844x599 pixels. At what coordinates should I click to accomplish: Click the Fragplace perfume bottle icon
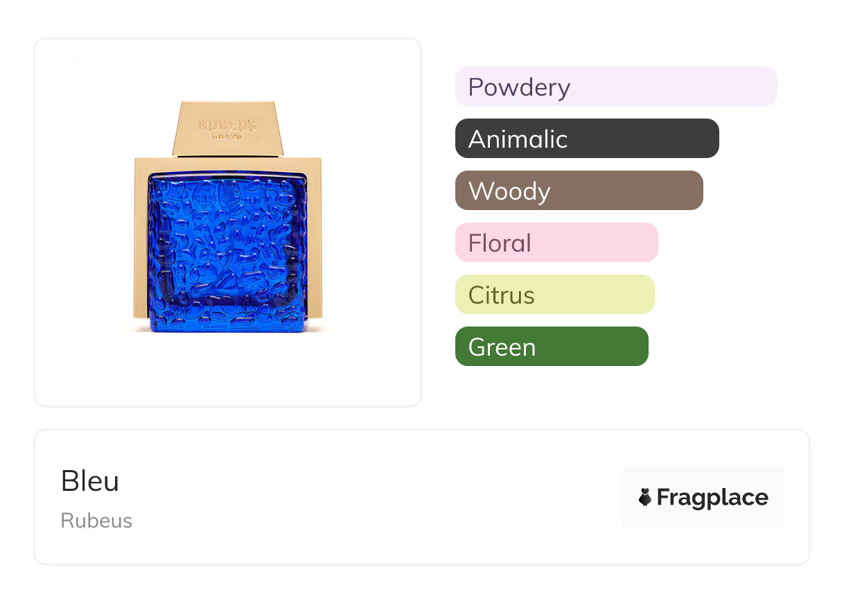[645, 497]
